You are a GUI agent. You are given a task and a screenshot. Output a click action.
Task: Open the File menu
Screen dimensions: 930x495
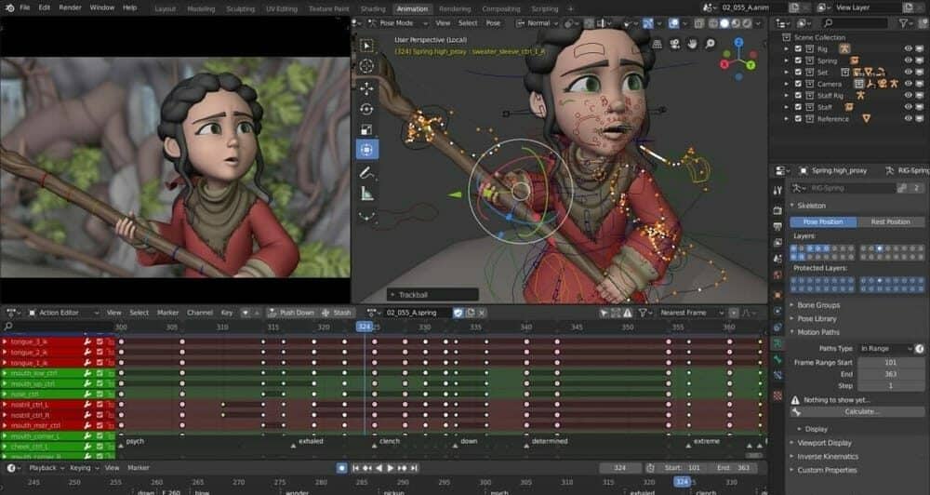[24, 7]
